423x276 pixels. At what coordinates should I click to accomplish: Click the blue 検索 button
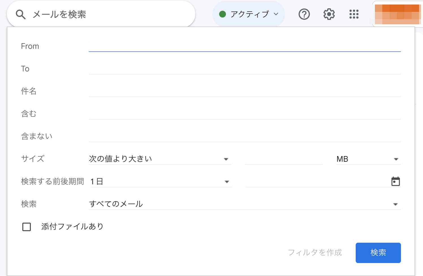[378, 253]
